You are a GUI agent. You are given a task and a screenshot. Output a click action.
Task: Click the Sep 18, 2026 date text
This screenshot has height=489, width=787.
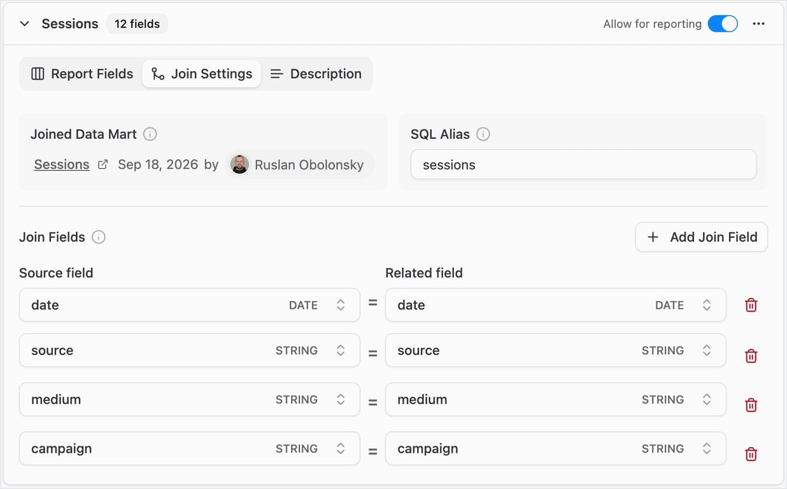[x=158, y=164]
